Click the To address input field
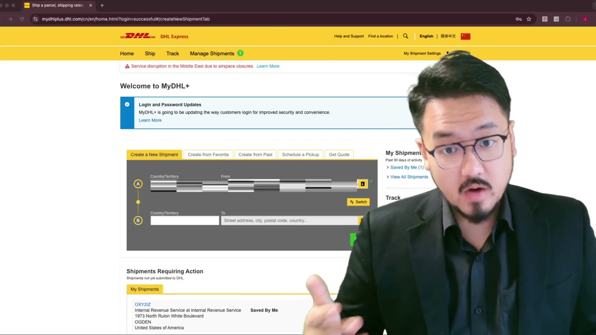The height and width of the screenshot is (335, 596). coord(289,221)
